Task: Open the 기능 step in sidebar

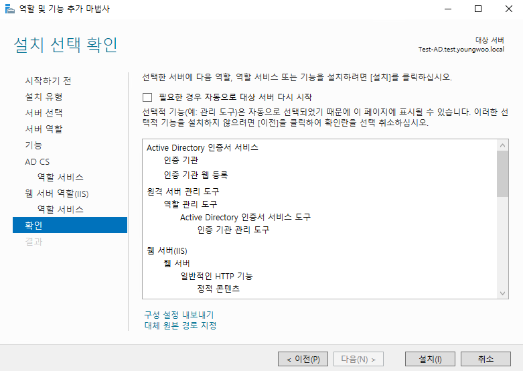Action: pos(33,145)
